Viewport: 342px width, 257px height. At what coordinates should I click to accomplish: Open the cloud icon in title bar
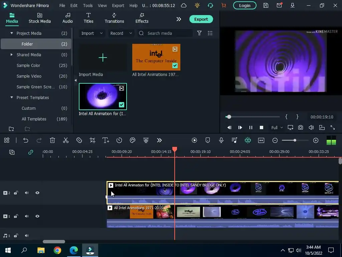[184, 5]
